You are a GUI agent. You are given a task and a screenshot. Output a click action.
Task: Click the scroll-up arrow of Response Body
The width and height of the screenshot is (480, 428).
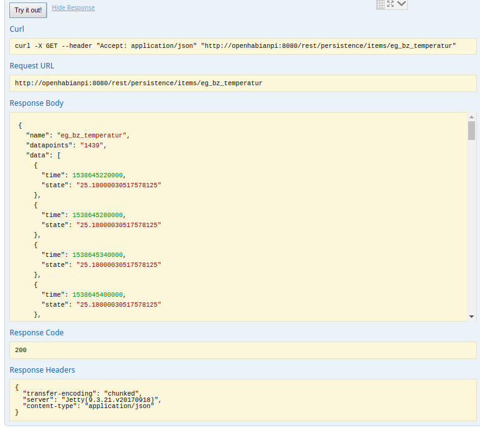471,117
